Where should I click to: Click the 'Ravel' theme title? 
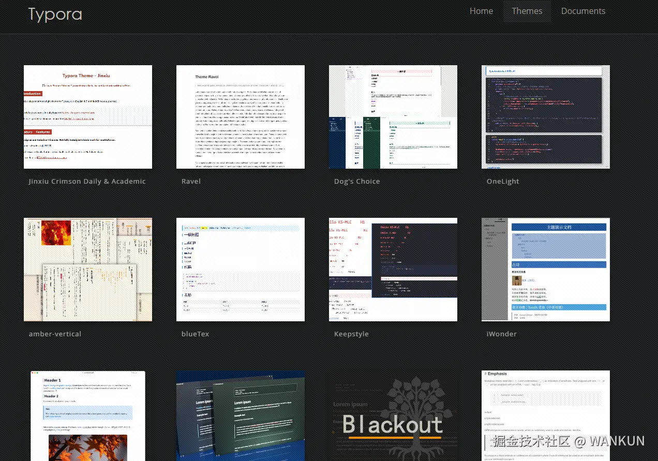coord(191,181)
